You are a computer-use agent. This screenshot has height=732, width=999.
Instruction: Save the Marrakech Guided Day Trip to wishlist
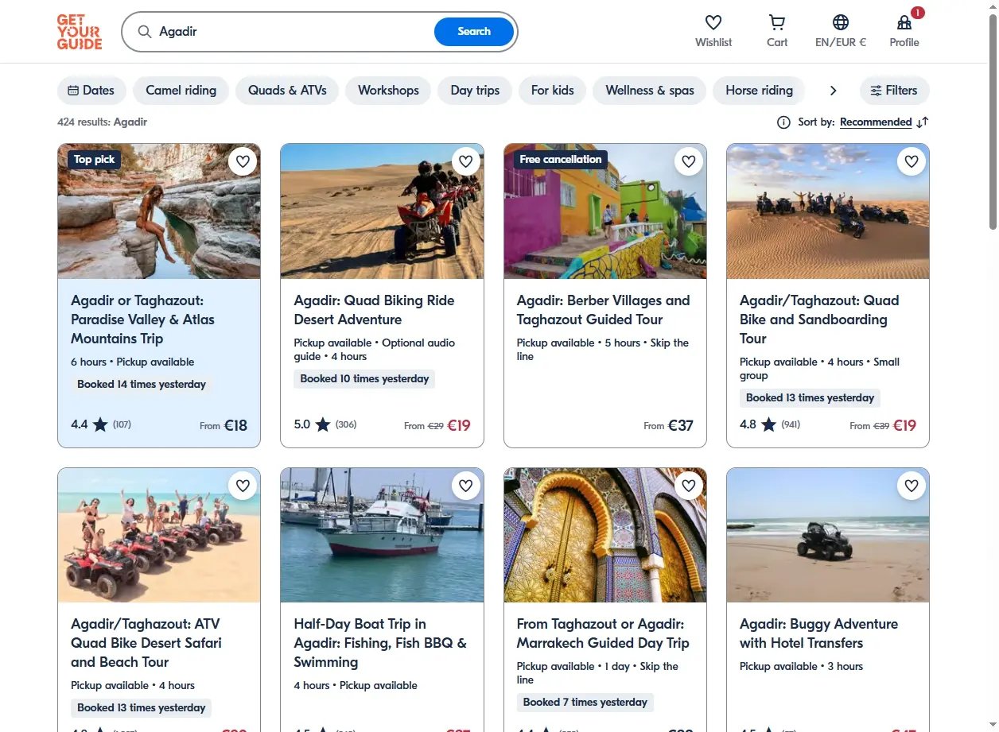(689, 485)
